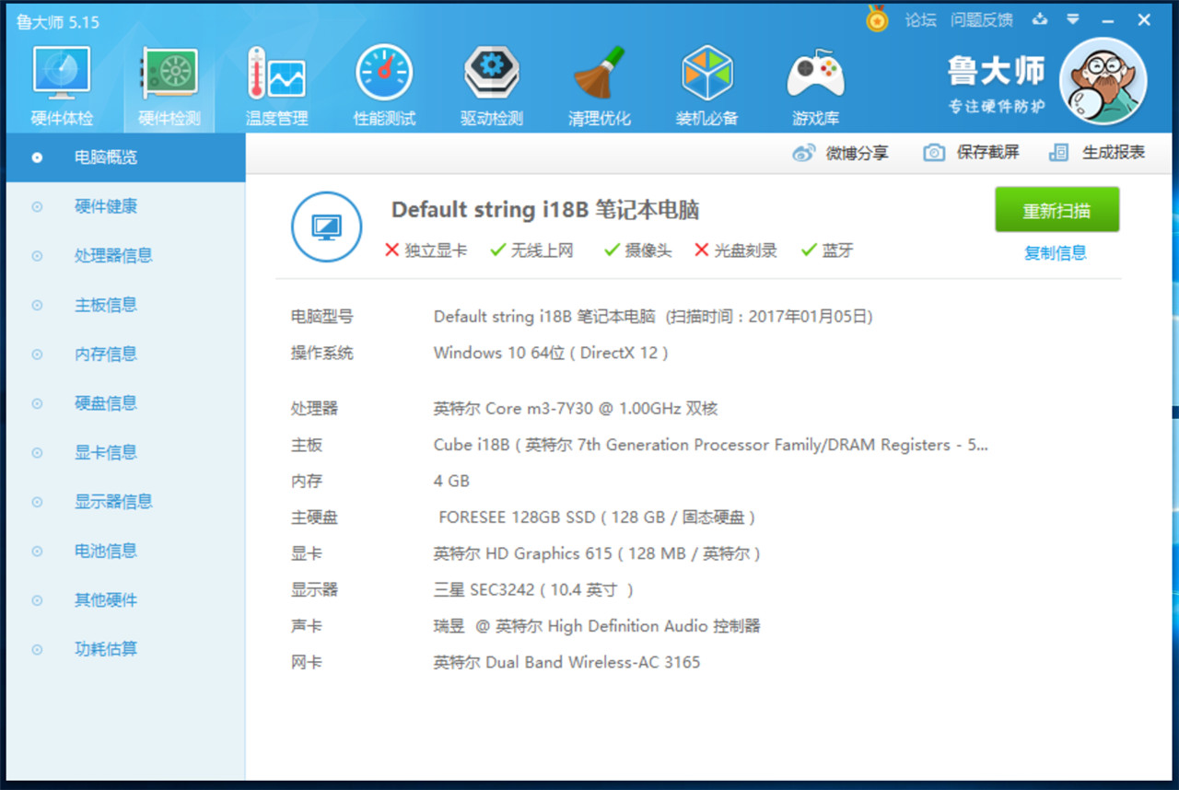Click the '网卡' row label

[x=307, y=662]
